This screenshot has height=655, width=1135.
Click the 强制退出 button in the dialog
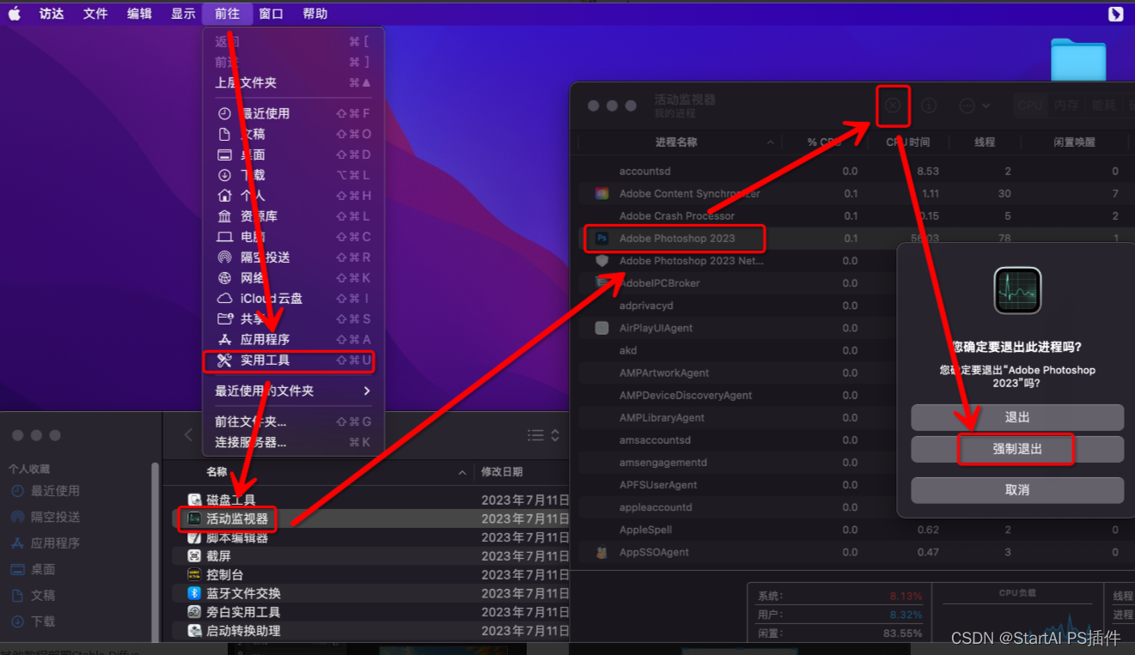pos(1017,449)
